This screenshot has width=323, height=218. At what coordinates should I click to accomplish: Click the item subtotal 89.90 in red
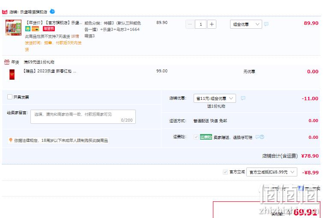[x=311, y=23]
